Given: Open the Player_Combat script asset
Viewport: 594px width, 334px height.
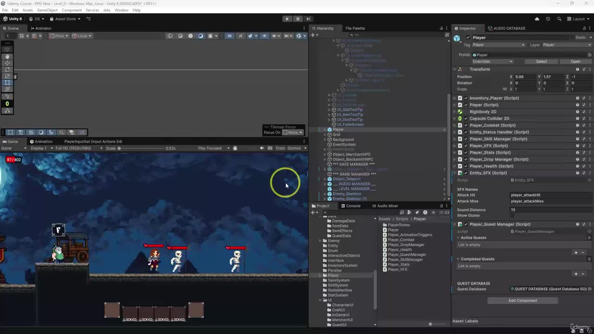Looking at the screenshot, I should 400,240.
